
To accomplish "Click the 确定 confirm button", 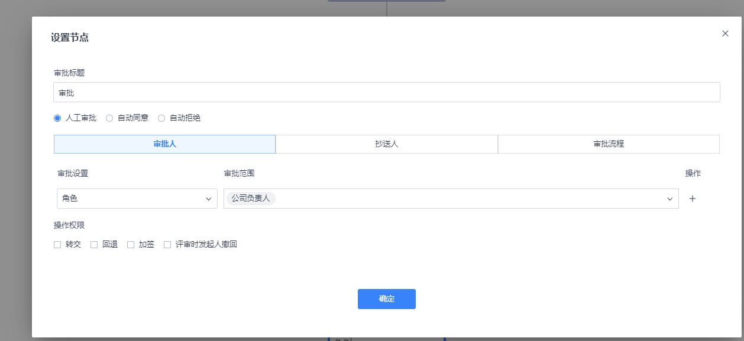I will (x=386, y=299).
